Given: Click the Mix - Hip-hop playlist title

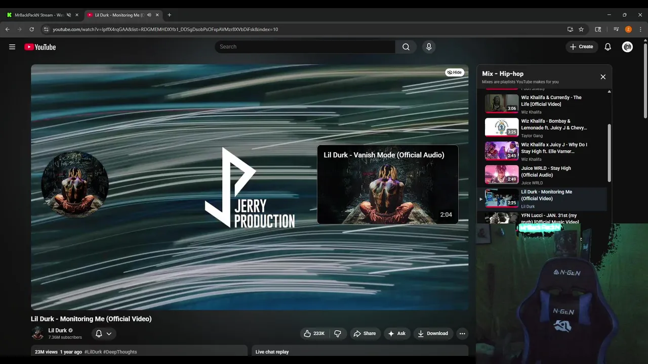Looking at the screenshot, I should [x=503, y=74].
